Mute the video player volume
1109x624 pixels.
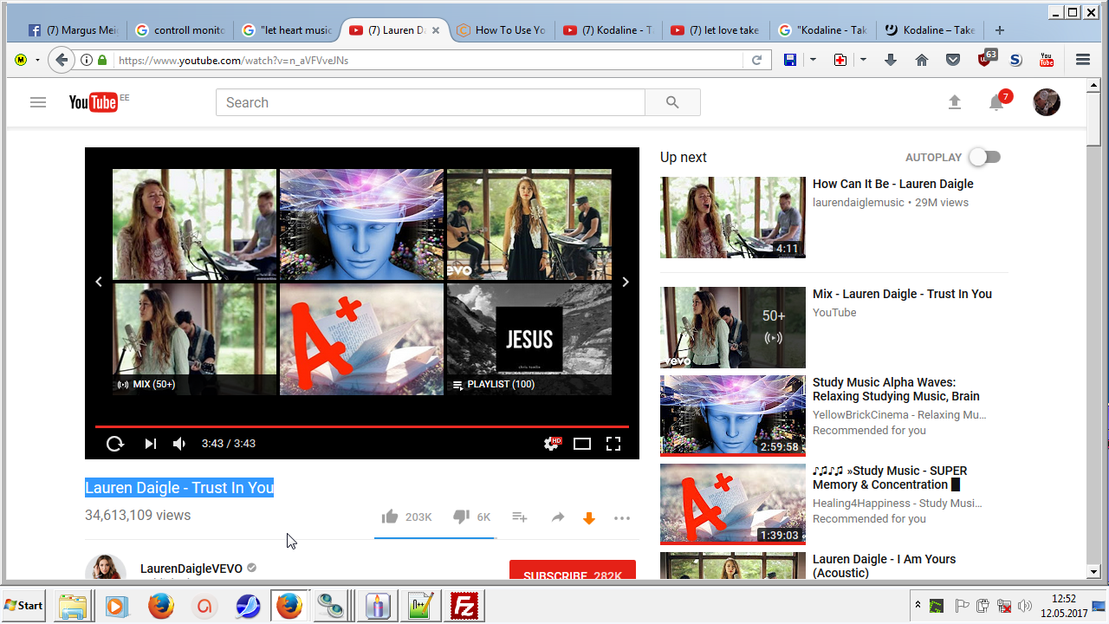pos(179,444)
